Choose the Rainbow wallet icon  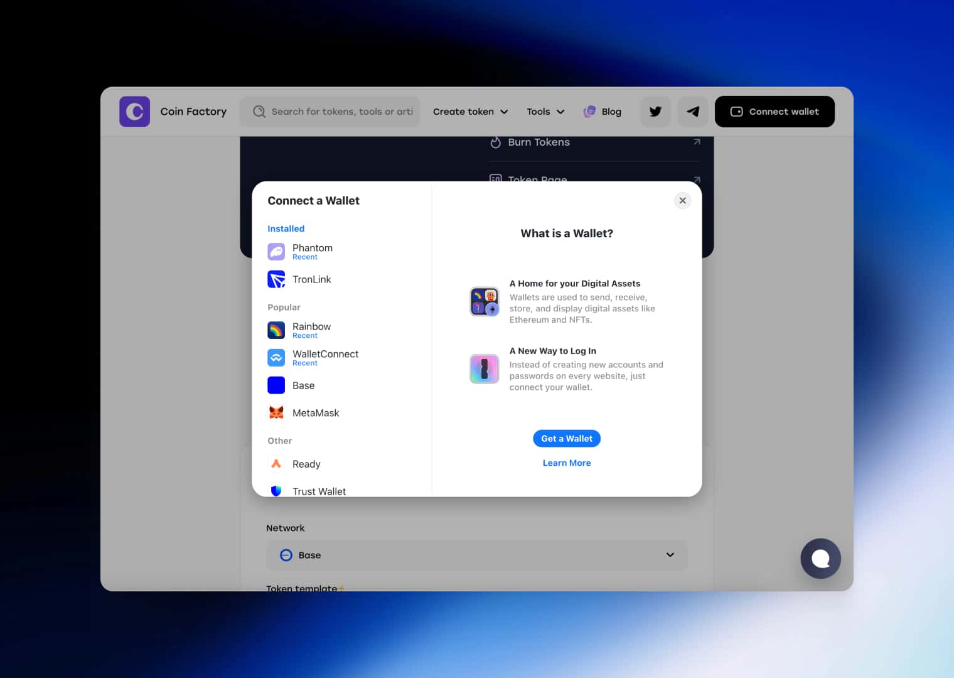click(276, 330)
